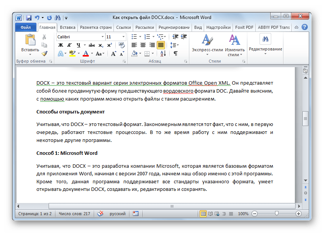The image size is (324, 233).
Task: Click the binoculars find icon in title bar
Action: point(57,18)
